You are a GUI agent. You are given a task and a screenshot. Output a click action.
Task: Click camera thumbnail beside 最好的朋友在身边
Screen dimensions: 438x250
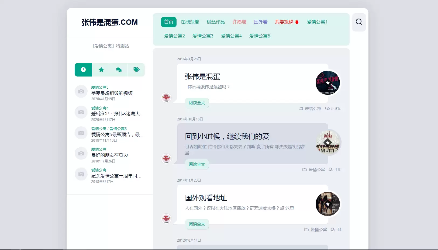point(81,154)
